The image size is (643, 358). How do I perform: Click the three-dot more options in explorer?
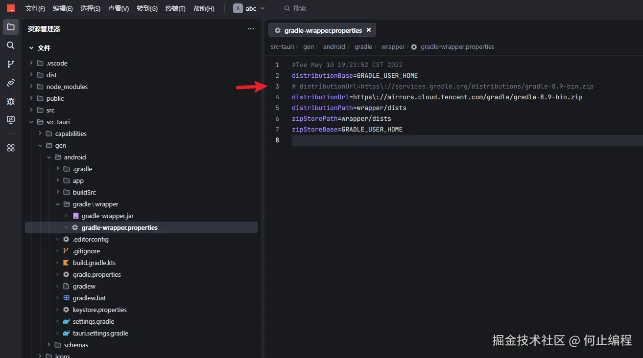pyautogui.click(x=251, y=29)
